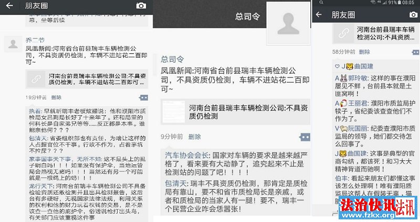Open 总司令's large profile avatar

point(288,24)
